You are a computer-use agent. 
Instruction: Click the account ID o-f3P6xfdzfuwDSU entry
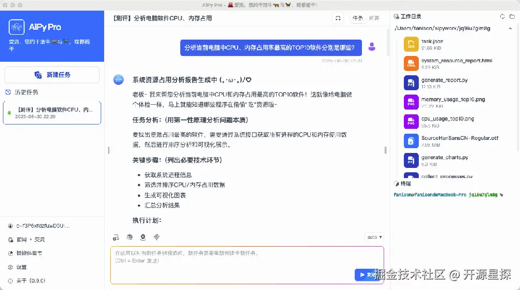[39, 226]
